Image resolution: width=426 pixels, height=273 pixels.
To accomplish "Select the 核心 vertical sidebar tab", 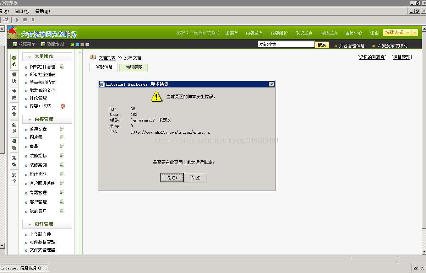I will pyautogui.click(x=14, y=61).
